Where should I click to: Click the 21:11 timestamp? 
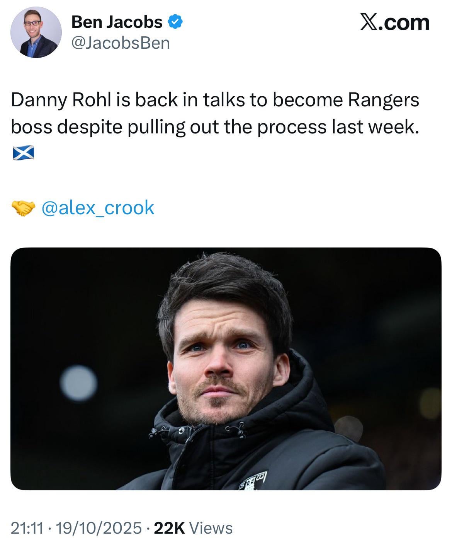pyautogui.click(x=26, y=528)
